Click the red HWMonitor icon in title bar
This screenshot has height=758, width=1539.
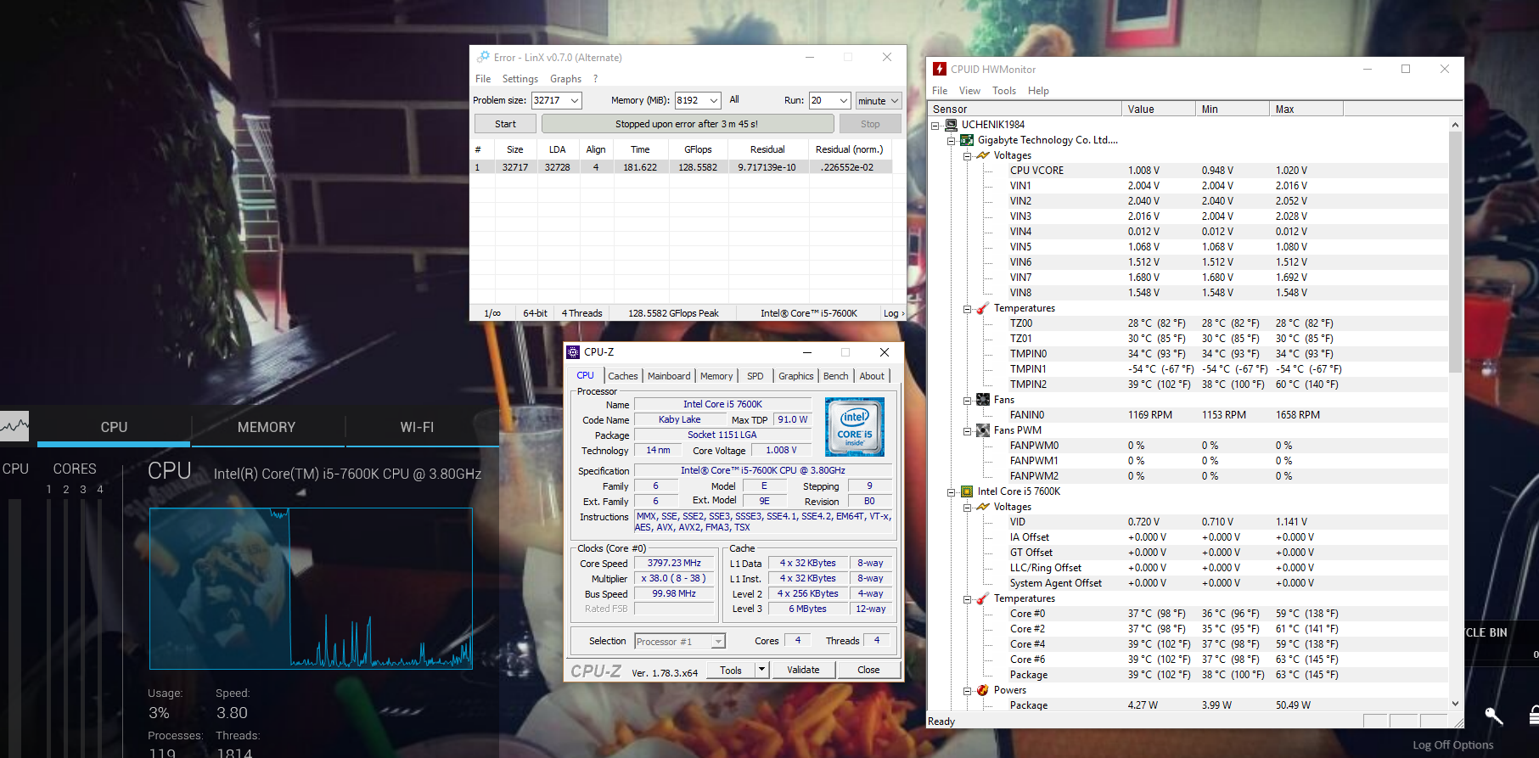click(x=940, y=69)
